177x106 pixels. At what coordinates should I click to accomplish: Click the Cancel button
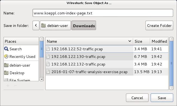137,98
